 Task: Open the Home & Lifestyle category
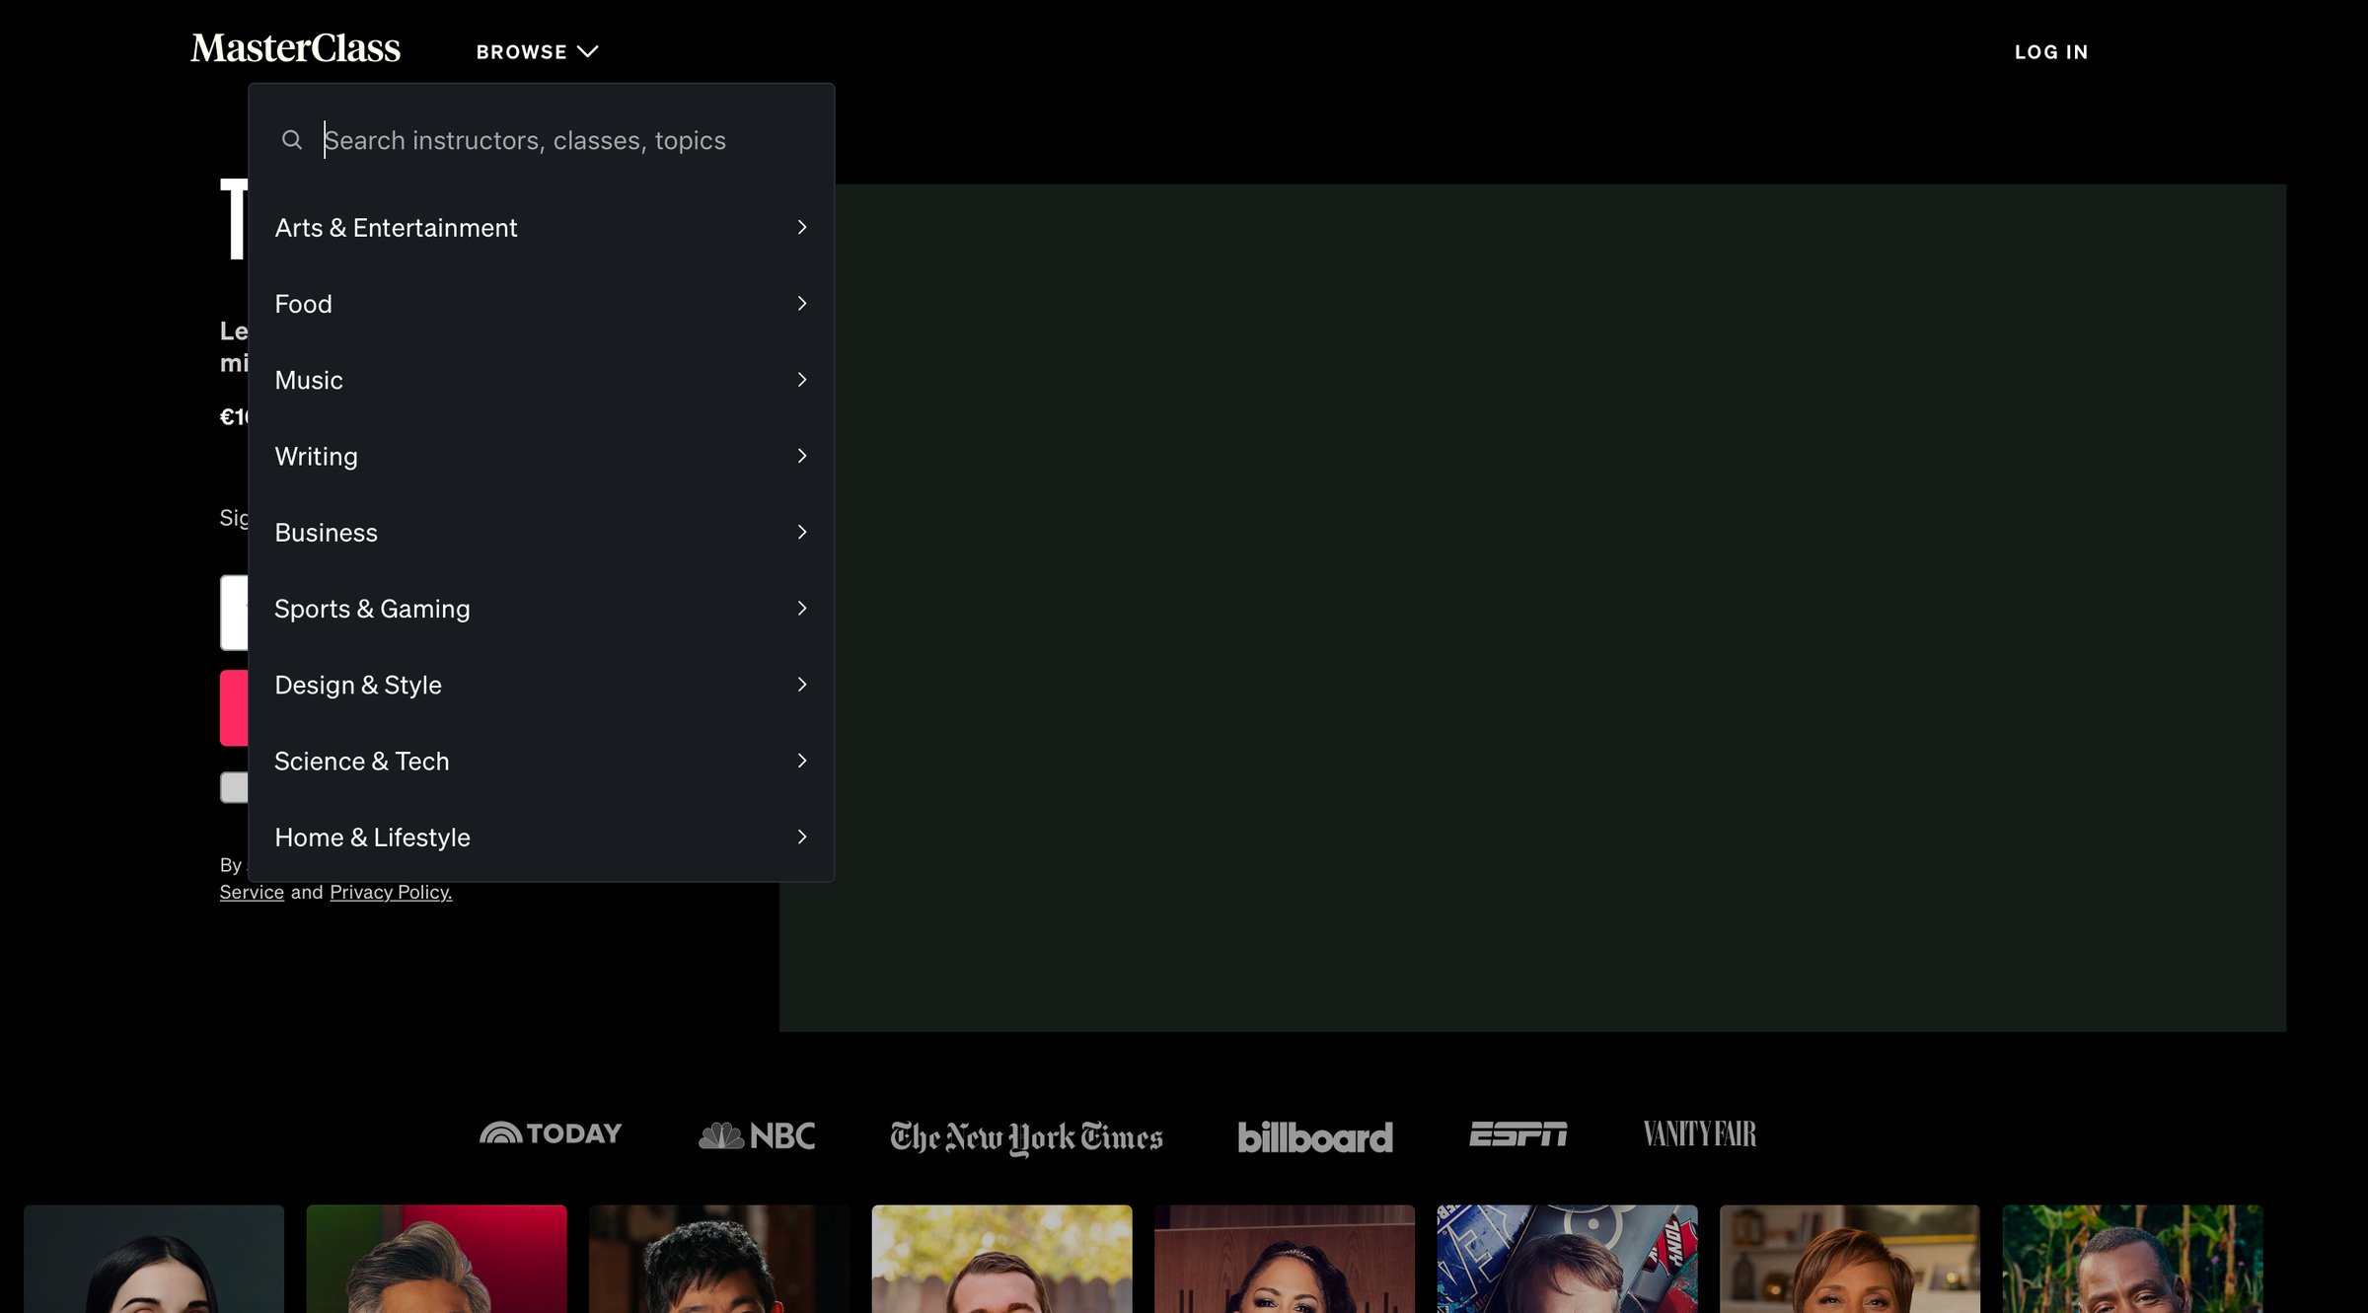(x=541, y=838)
